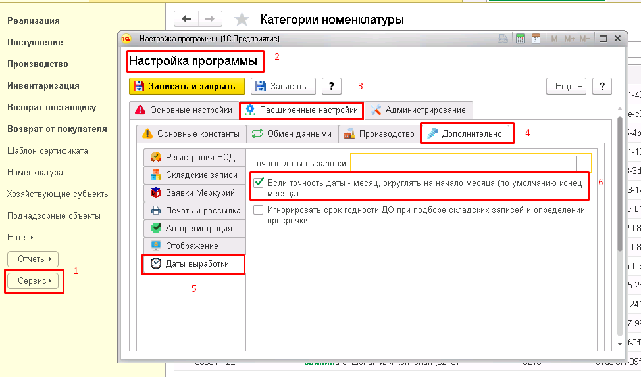Click into Точные даты выработки field
This screenshot has width=641, height=377.
(463, 163)
